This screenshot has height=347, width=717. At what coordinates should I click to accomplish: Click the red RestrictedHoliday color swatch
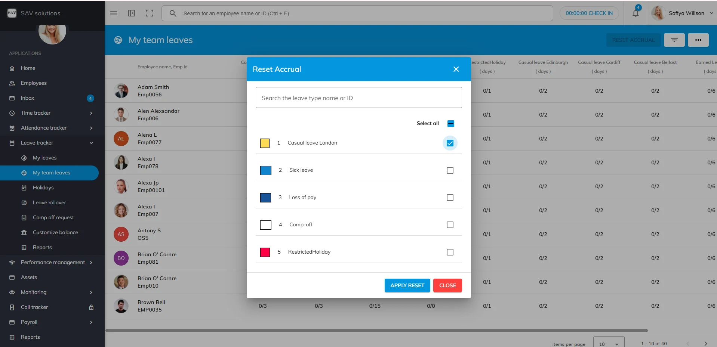(x=265, y=252)
